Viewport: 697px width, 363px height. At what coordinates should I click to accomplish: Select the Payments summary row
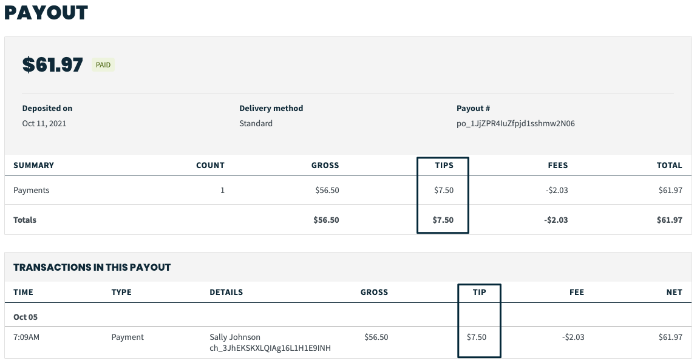point(31,190)
